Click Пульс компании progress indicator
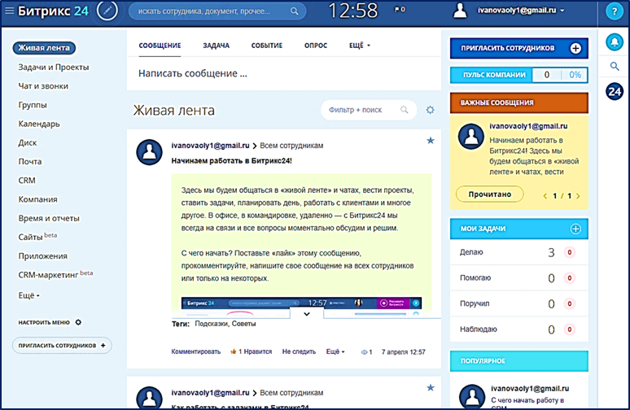 tap(519, 75)
